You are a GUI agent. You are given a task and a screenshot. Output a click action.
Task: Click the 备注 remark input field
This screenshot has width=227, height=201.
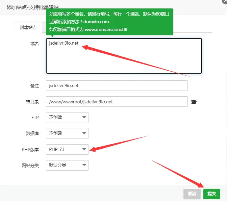pyautogui.click(x=117, y=86)
